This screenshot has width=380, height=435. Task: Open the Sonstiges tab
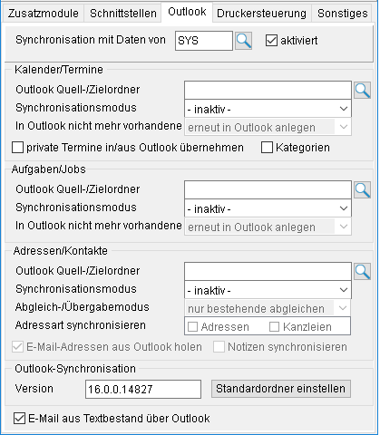pos(343,14)
